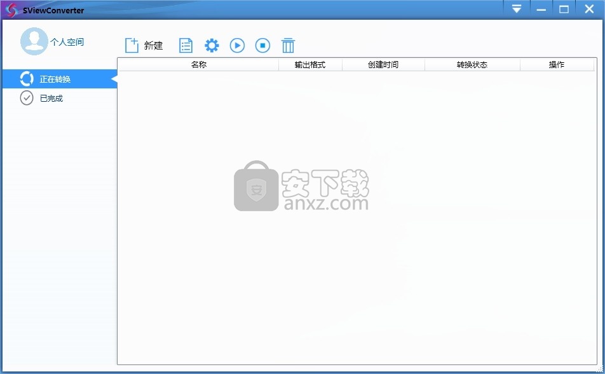Open the task list document icon
Screen dimensions: 605x374
186,46
